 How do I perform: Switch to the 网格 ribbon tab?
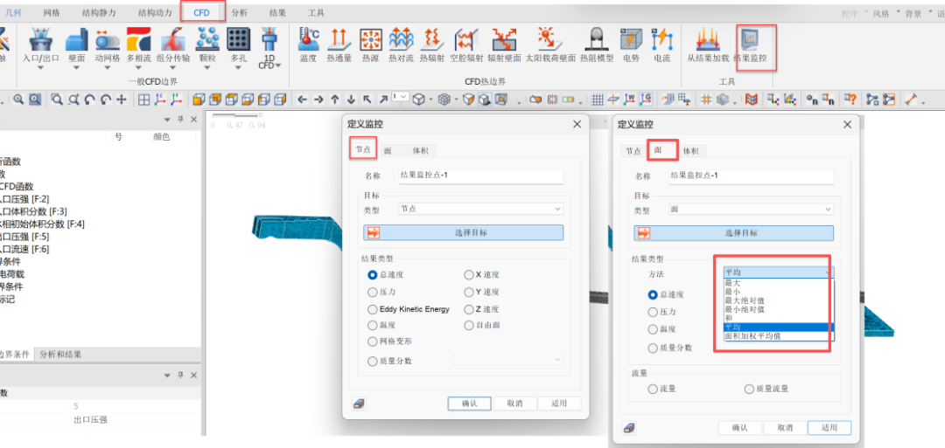tap(52, 12)
